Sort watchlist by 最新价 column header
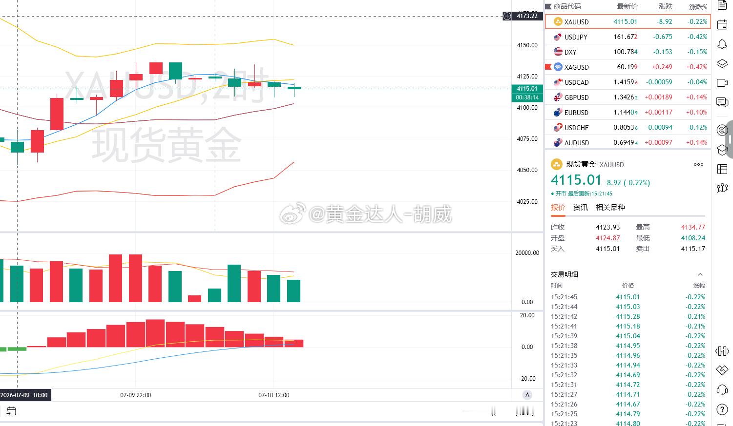The height and width of the screenshot is (426, 733). point(627,6)
